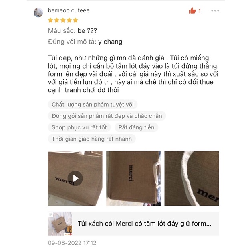View second review photo of merci bag
Screen dimensions: 252x252
pos(133,178)
